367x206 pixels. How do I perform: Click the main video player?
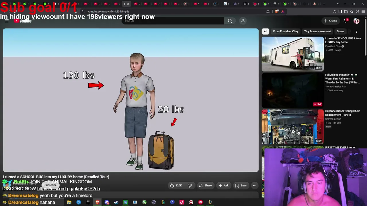[131, 100]
